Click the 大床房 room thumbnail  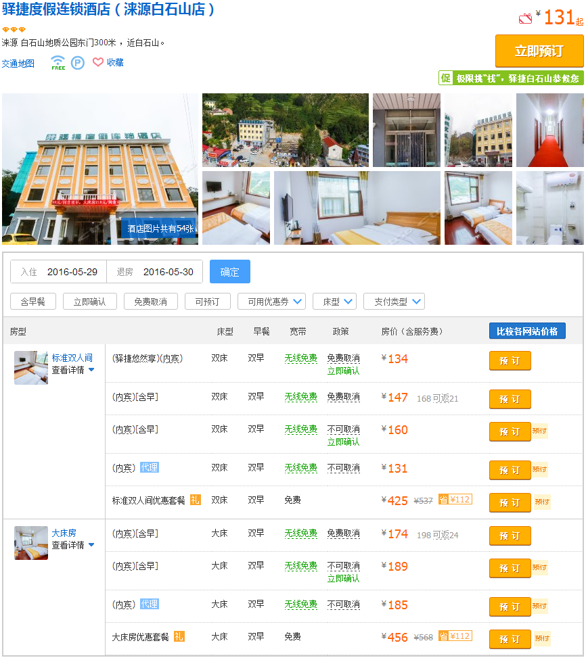(x=31, y=543)
